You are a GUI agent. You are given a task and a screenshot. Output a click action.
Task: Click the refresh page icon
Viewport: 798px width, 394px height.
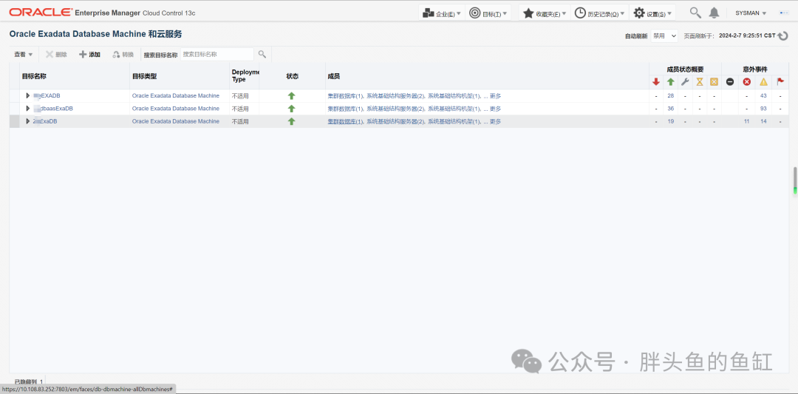point(782,36)
